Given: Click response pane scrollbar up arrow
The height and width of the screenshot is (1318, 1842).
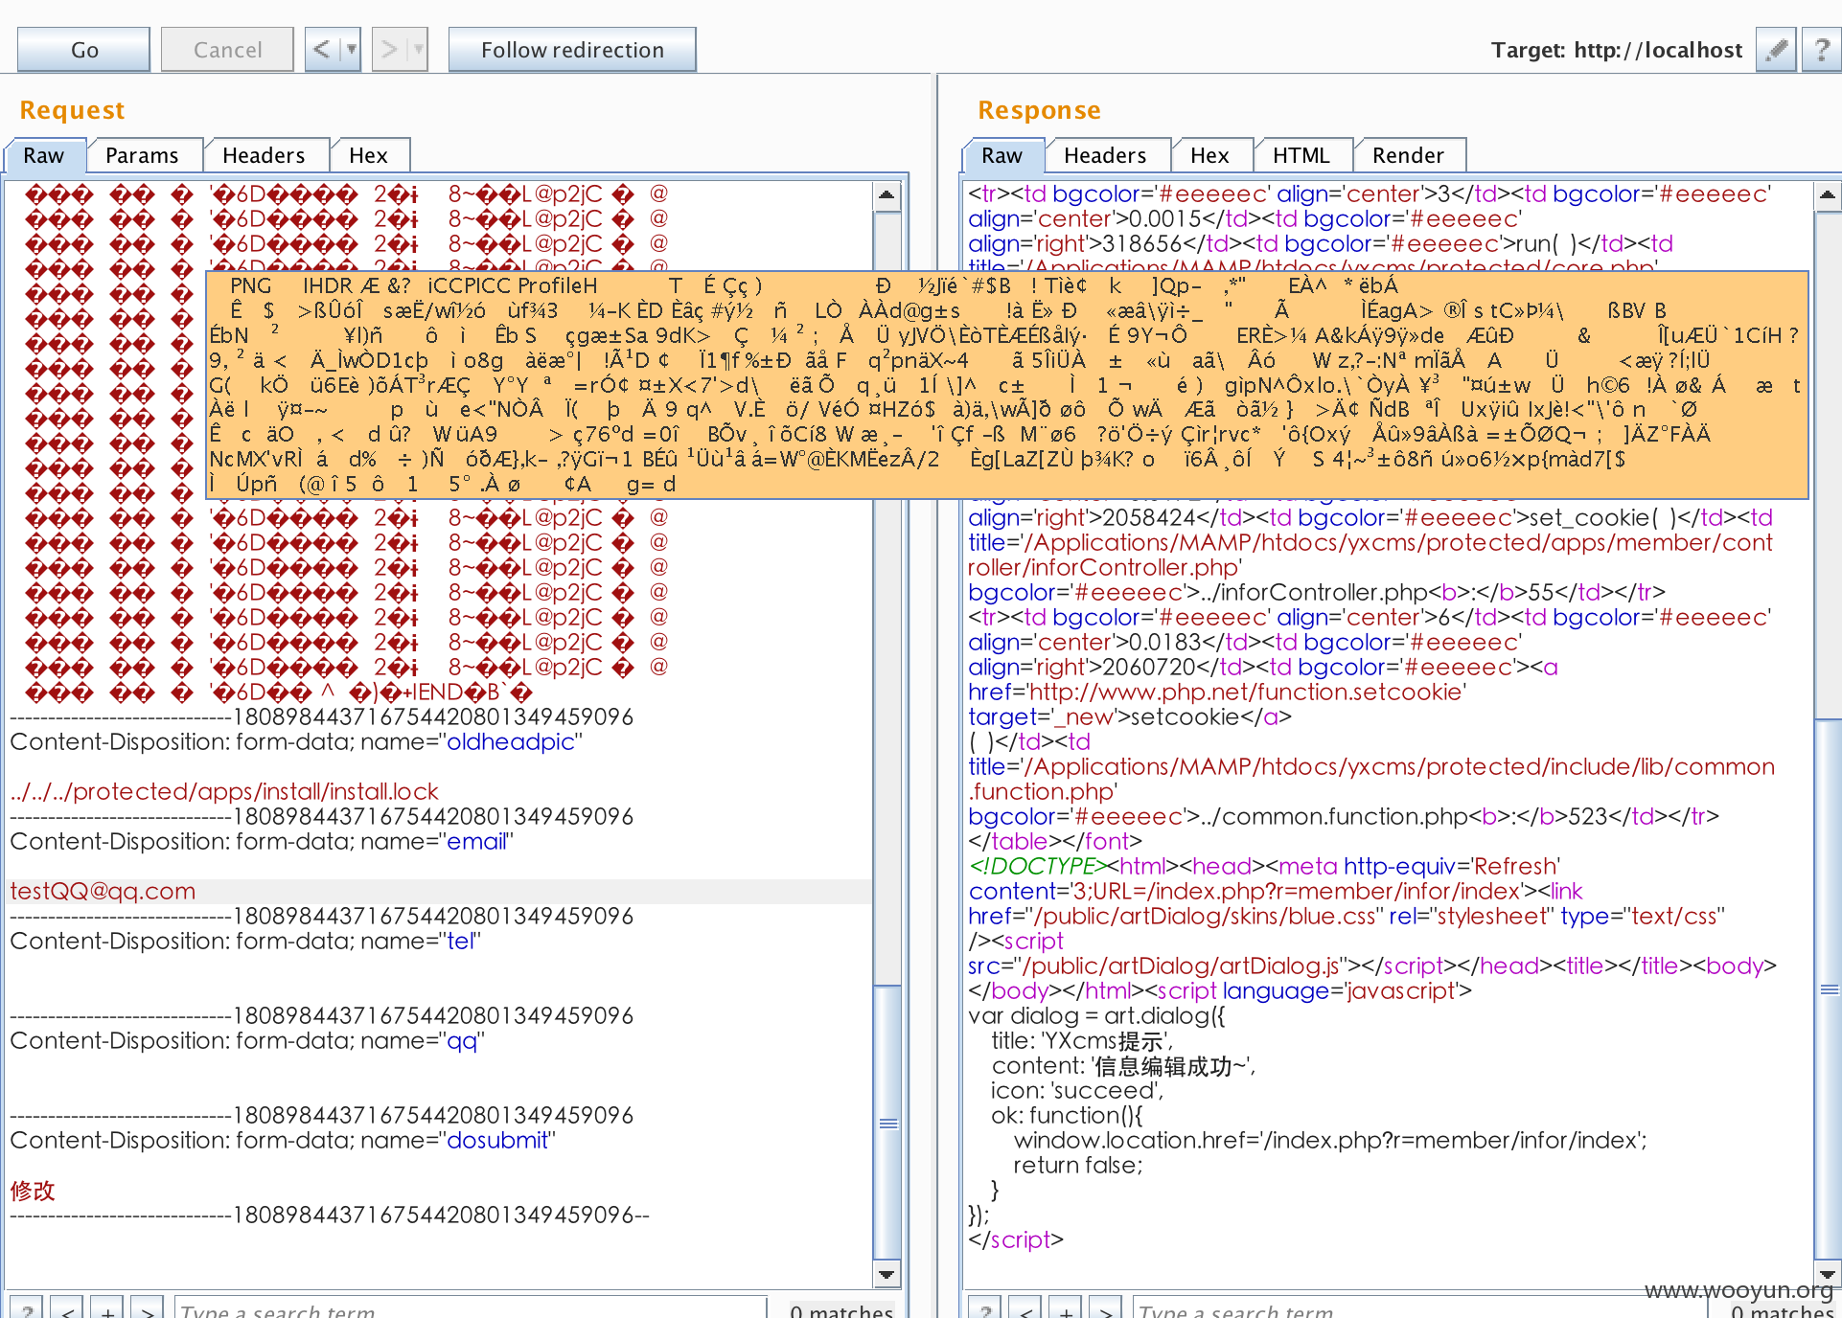Looking at the screenshot, I should 1828,195.
